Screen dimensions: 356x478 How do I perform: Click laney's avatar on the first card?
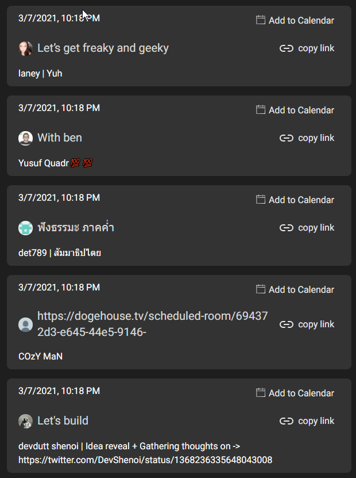[x=25, y=48]
